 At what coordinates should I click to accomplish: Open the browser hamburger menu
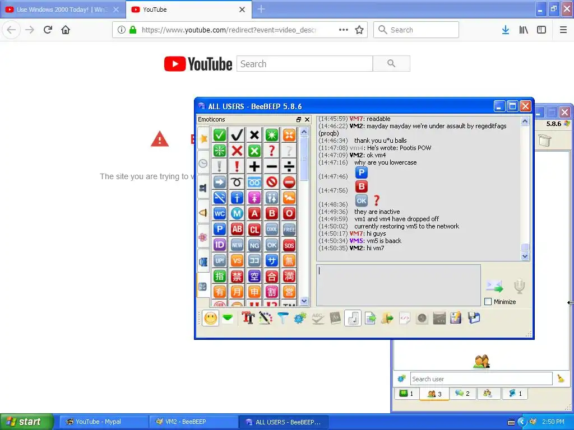(x=563, y=30)
